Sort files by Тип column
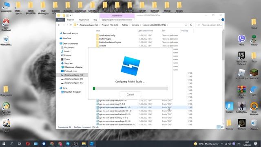Screen dimensions: 261x147 pos(164,31)
